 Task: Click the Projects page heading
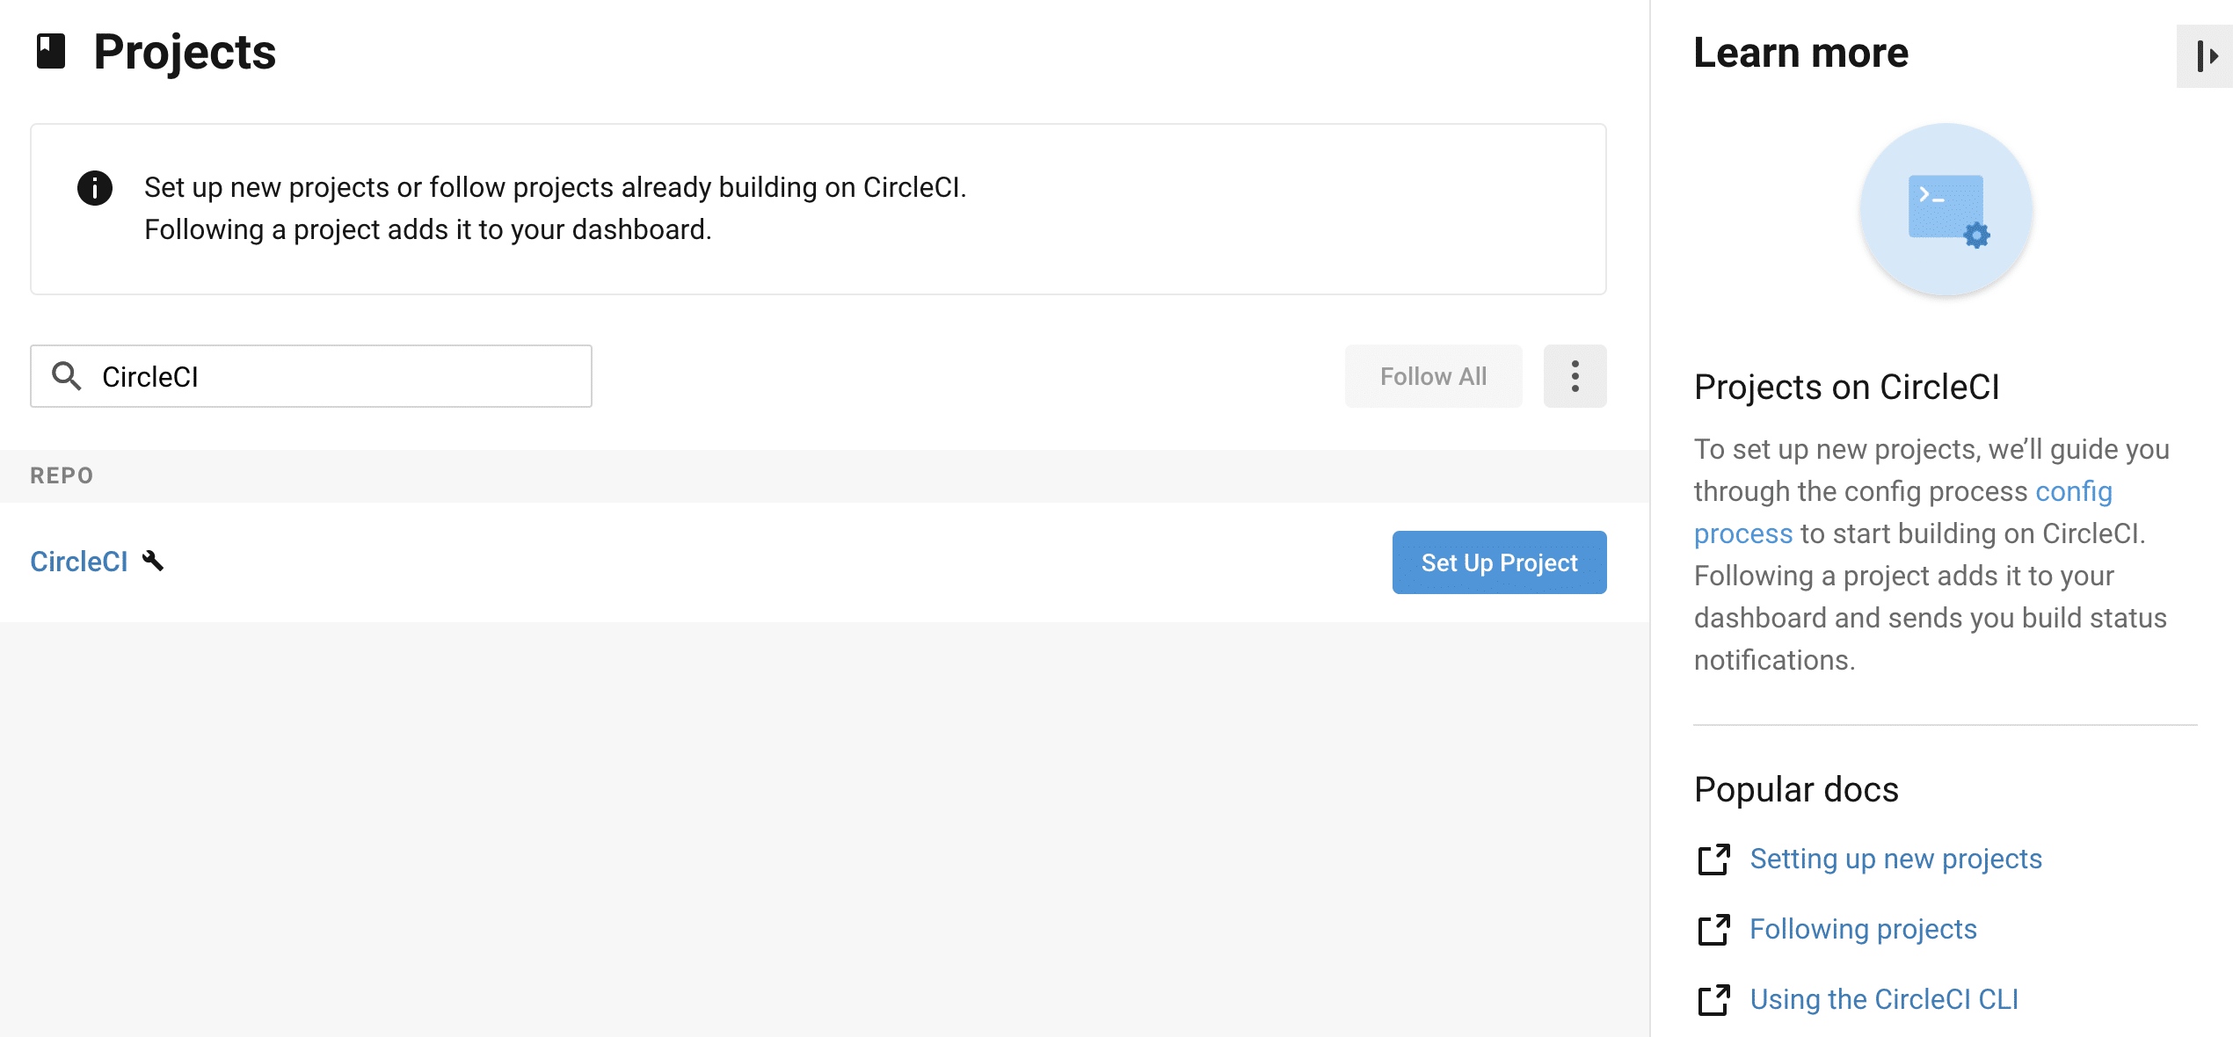pos(185,52)
